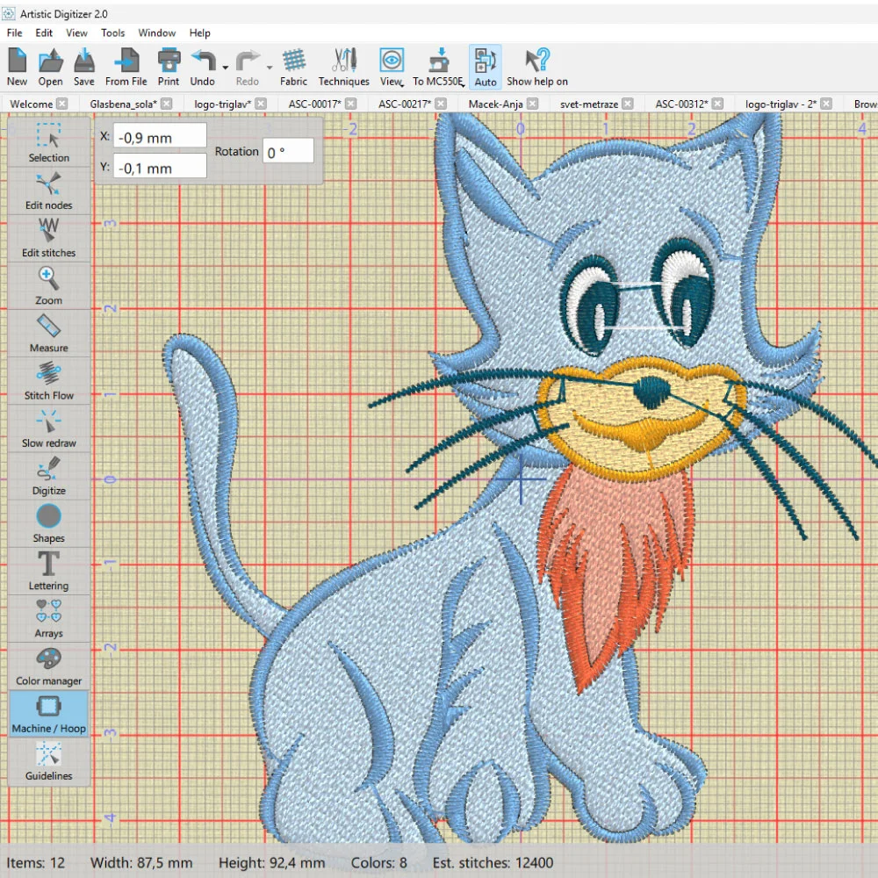Choose the Edit stitches tool
The width and height of the screenshot is (878, 878).
48,238
